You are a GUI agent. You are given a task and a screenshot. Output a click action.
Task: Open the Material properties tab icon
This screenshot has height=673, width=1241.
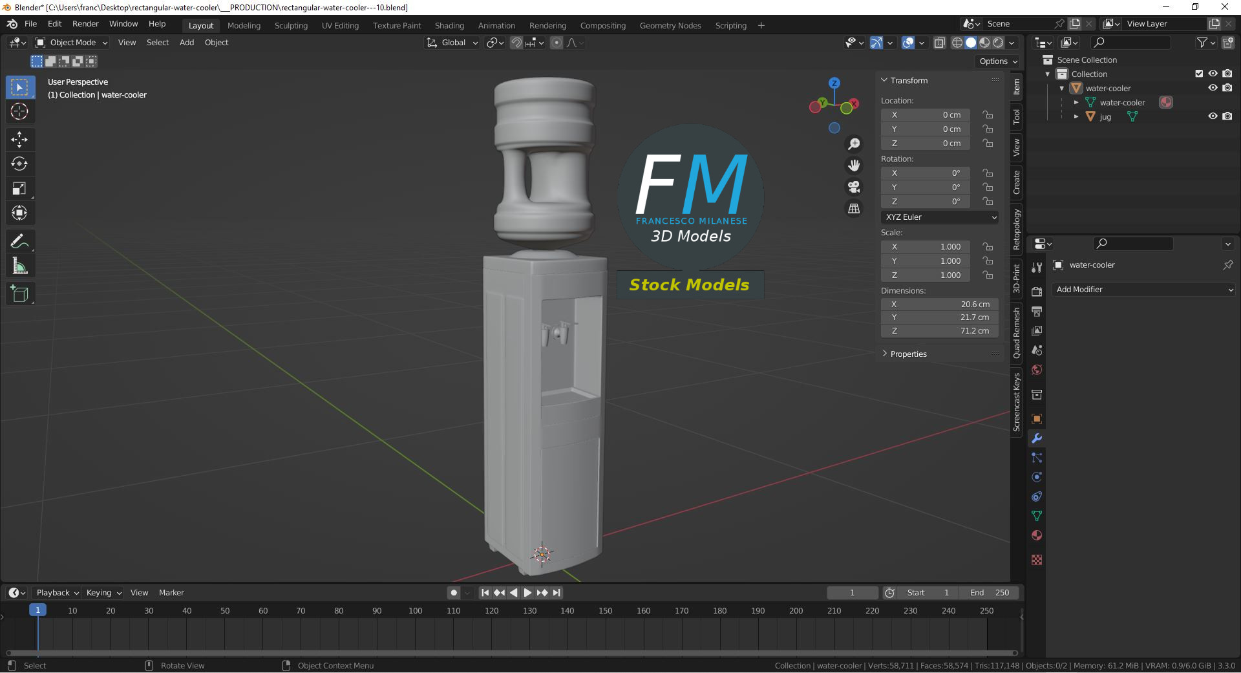[x=1037, y=535]
